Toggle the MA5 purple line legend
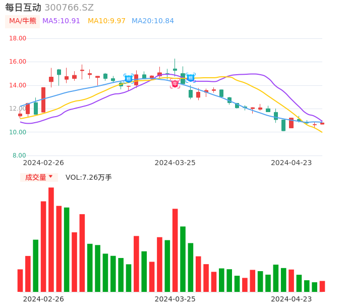The image size is (346, 306). coord(61,21)
